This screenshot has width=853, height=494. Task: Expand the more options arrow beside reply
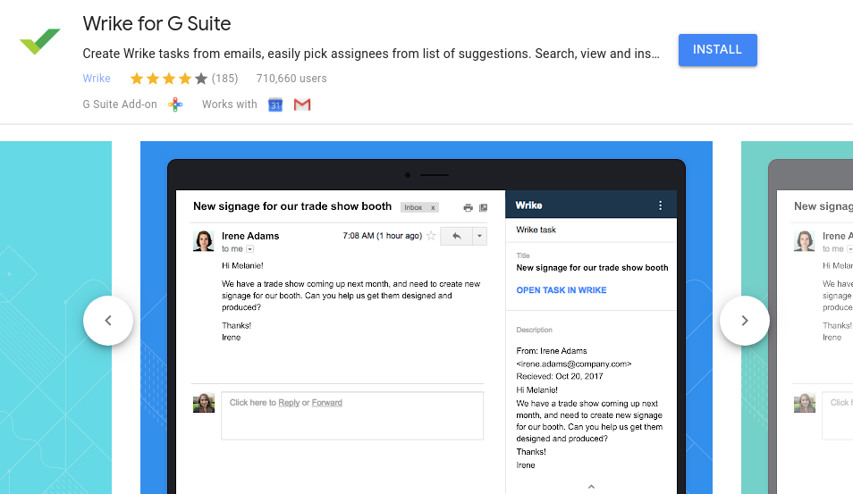479,236
